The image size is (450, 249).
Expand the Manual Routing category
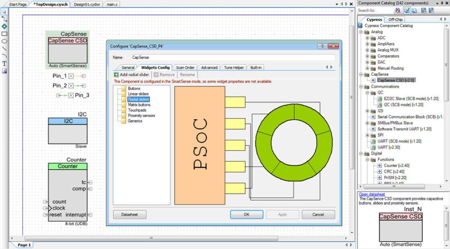coord(367,68)
